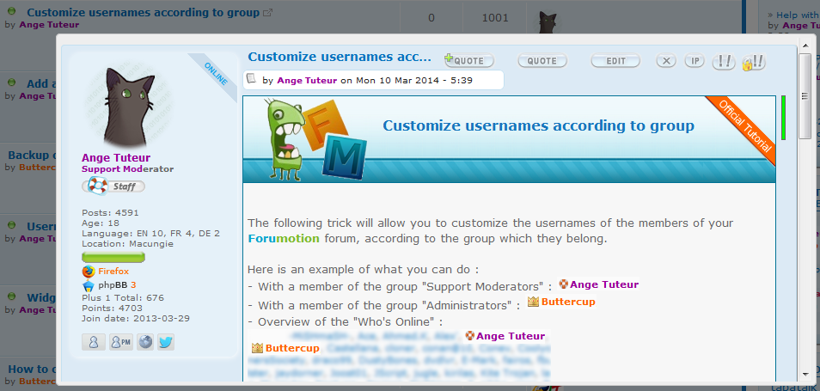Click green status icon of 'Add a' topic
This screenshot has width=820, height=391.
point(11,82)
